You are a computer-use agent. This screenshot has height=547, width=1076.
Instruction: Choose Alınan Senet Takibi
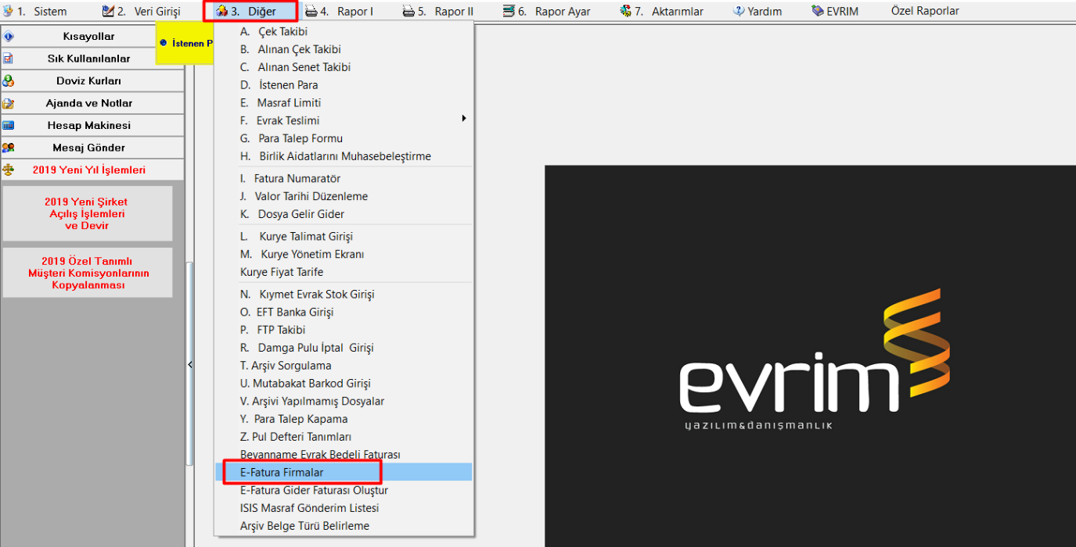click(x=344, y=67)
